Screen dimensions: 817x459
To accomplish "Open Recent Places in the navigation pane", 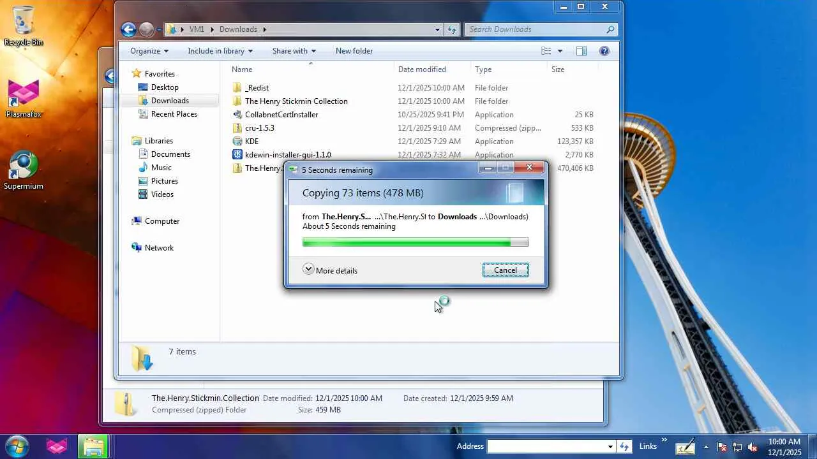I will [x=174, y=114].
